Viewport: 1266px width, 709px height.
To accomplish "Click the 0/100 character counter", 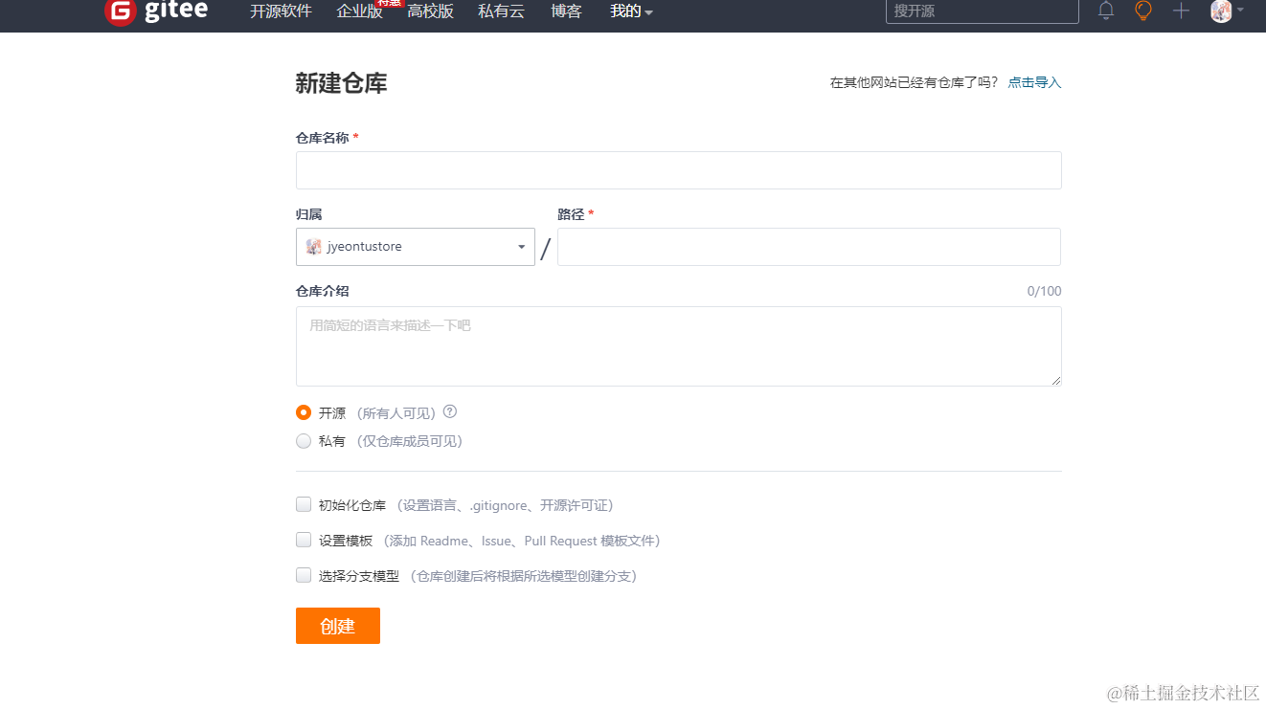I will tap(1044, 291).
